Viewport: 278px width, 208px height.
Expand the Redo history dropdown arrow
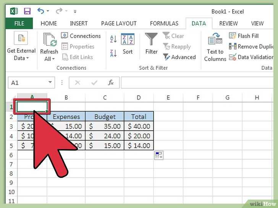tap(66, 11)
